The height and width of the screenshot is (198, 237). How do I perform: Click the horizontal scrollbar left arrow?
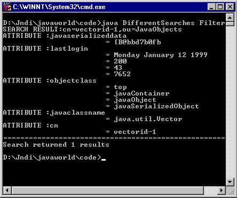click(7, 190)
